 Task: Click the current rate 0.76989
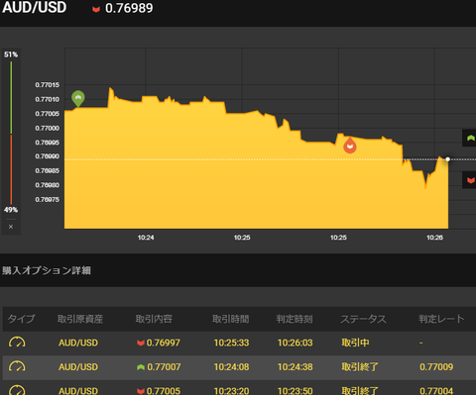pyautogui.click(x=129, y=8)
